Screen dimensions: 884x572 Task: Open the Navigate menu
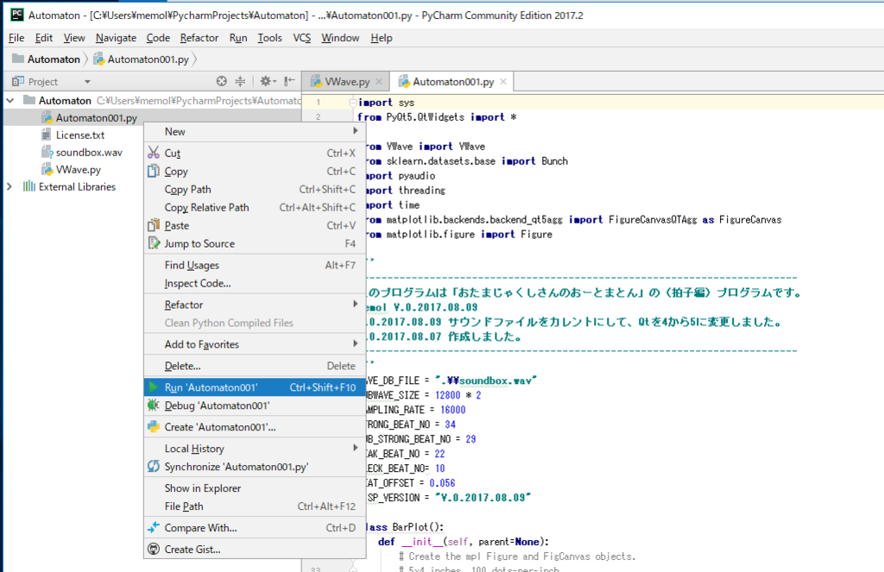click(116, 38)
